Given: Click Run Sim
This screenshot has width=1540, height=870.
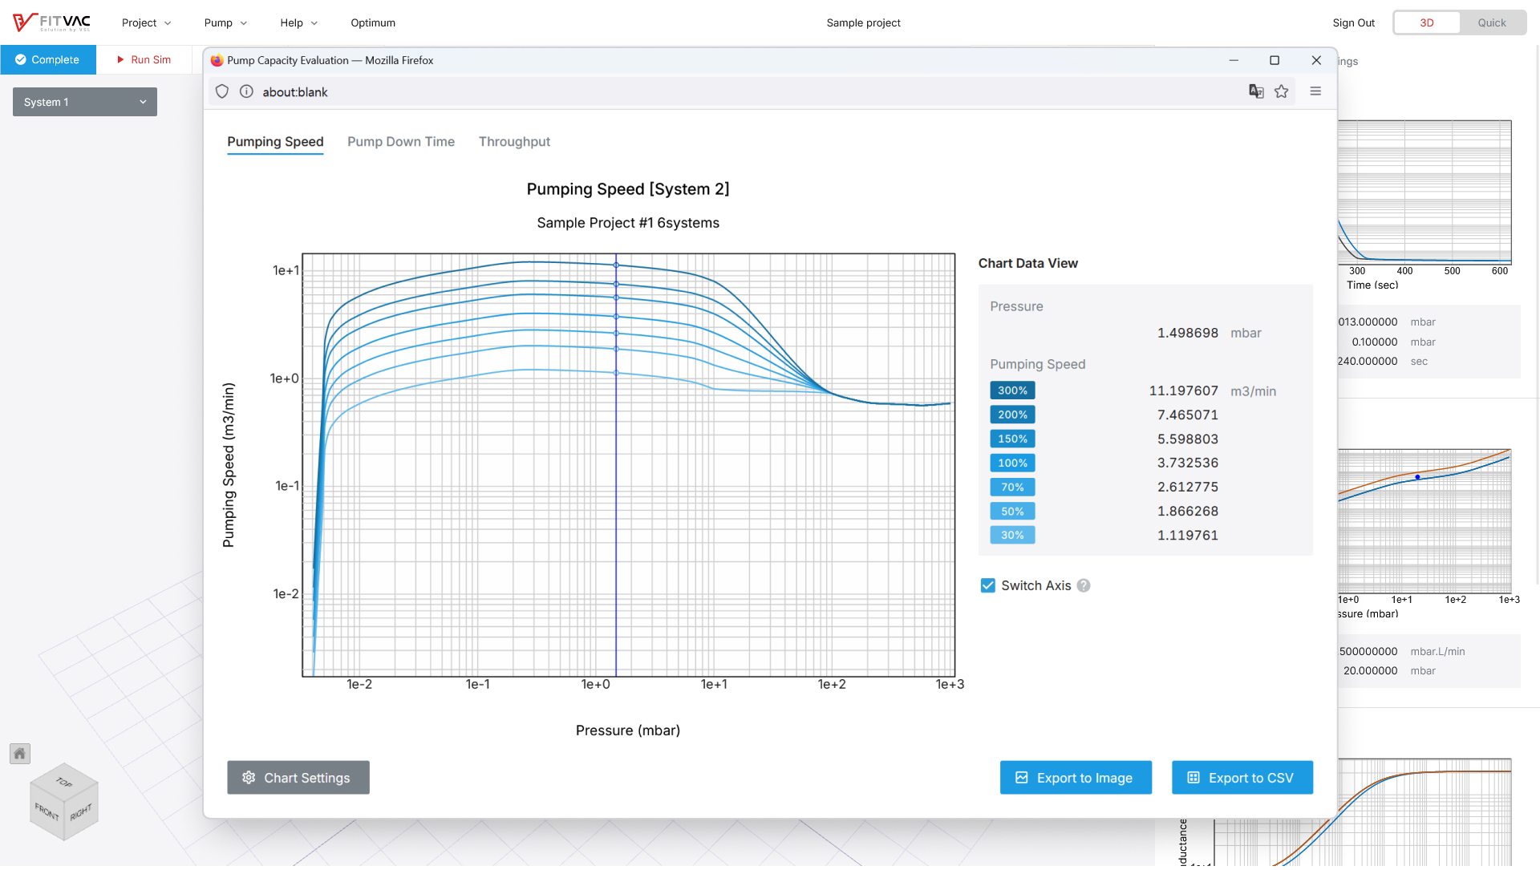Looking at the screenshot, I should click(144, 59).
